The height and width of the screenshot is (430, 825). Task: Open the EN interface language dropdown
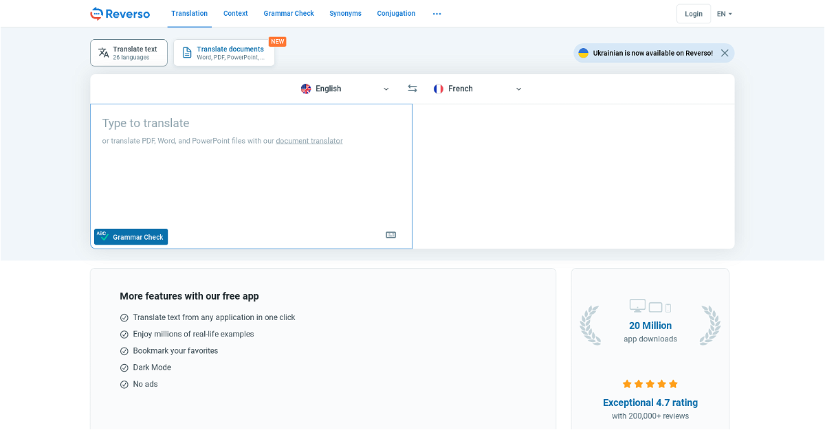click(725, 14)
